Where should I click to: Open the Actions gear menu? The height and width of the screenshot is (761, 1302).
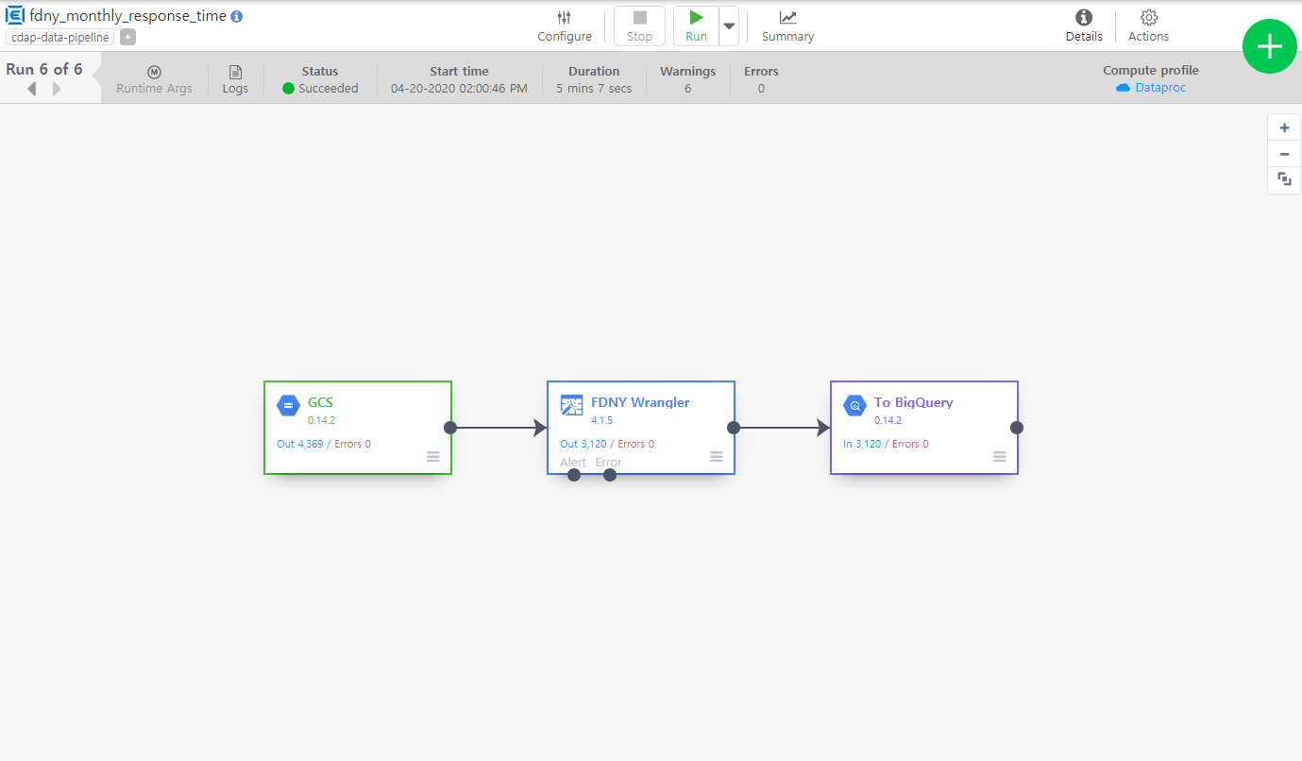point(1148,26)
